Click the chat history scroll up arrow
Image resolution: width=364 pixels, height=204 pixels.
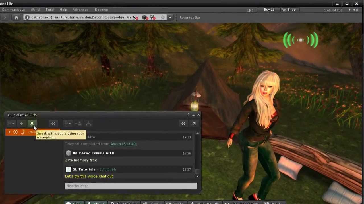(197, 133)
